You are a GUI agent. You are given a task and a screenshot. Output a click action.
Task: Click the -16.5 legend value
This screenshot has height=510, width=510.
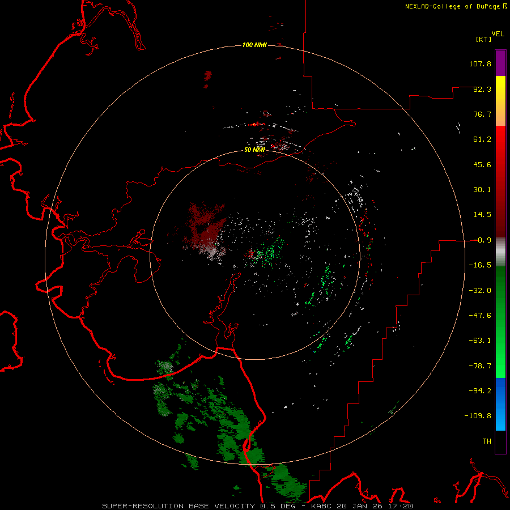tap(480, 265)
